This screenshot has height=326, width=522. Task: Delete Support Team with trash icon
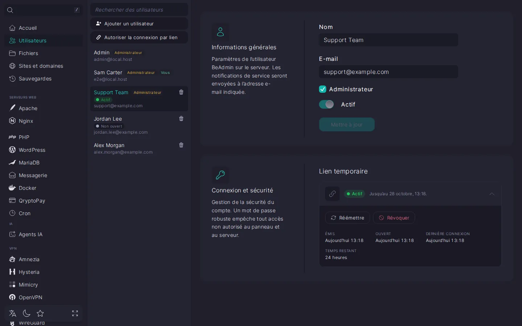coord(181,92)
